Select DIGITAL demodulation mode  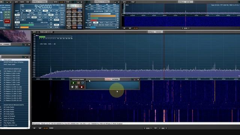[62, 11]
